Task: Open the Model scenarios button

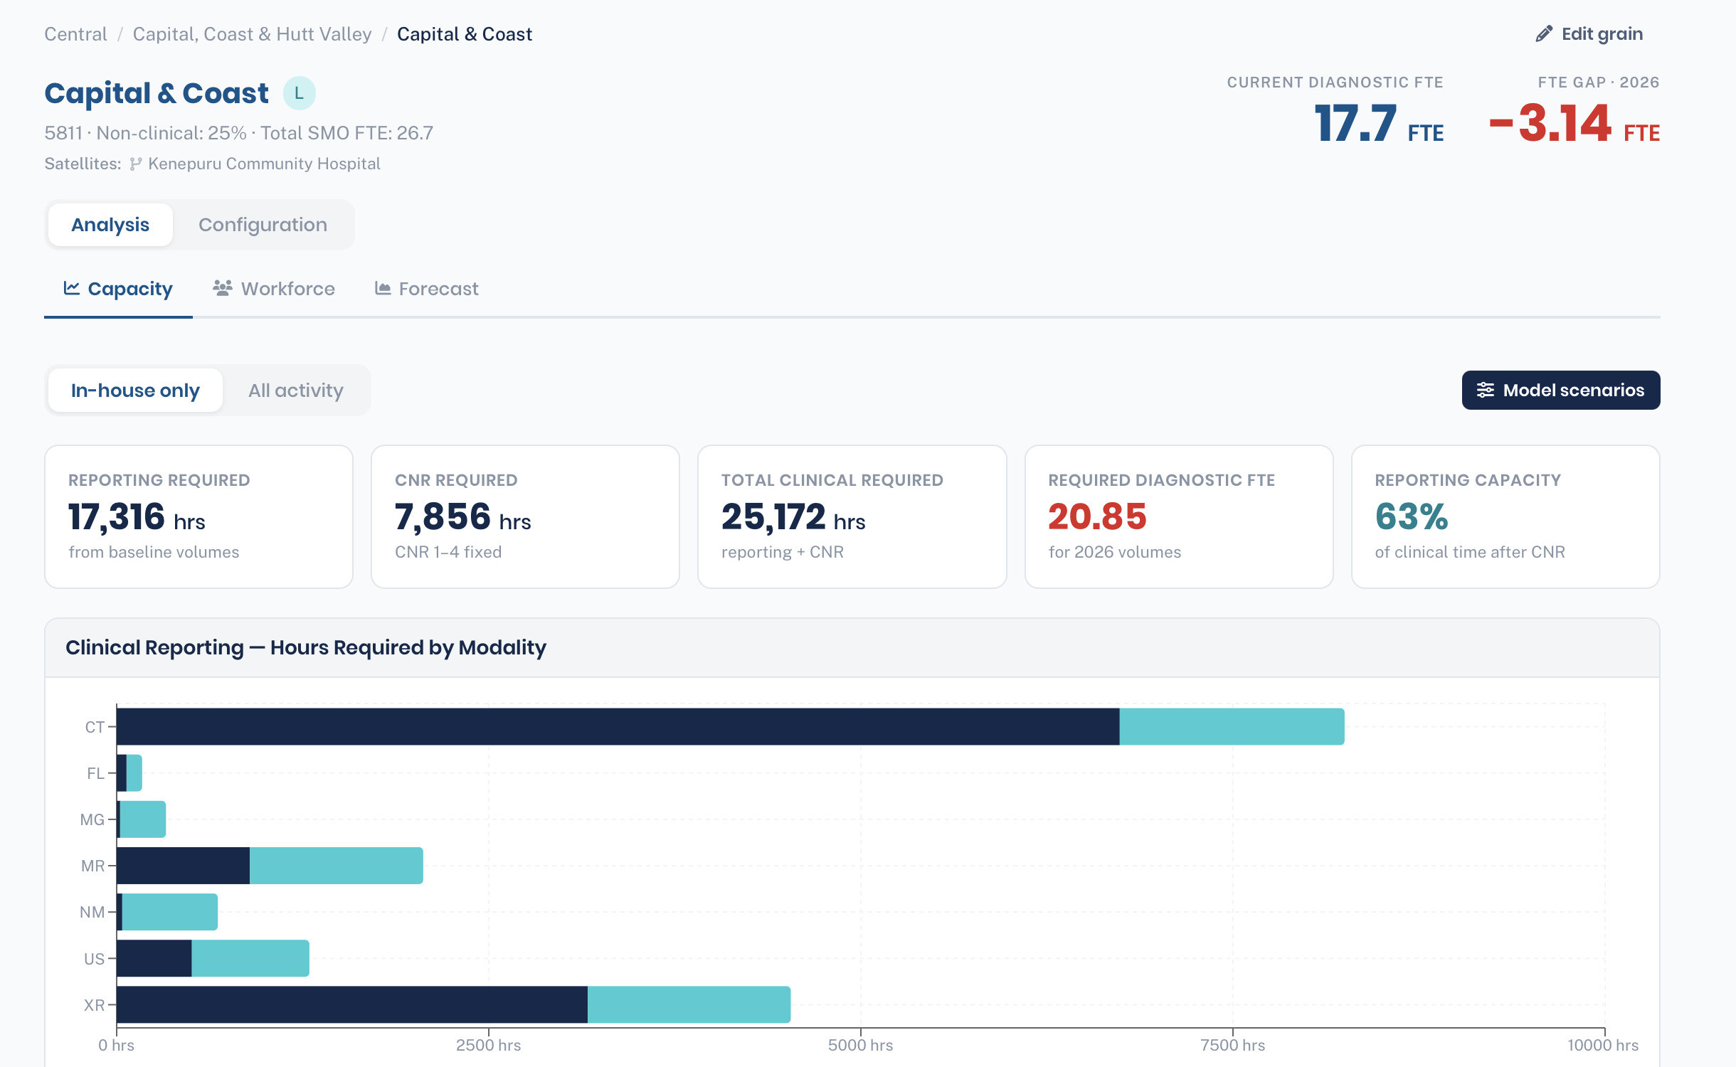Action: point(1561,390)
